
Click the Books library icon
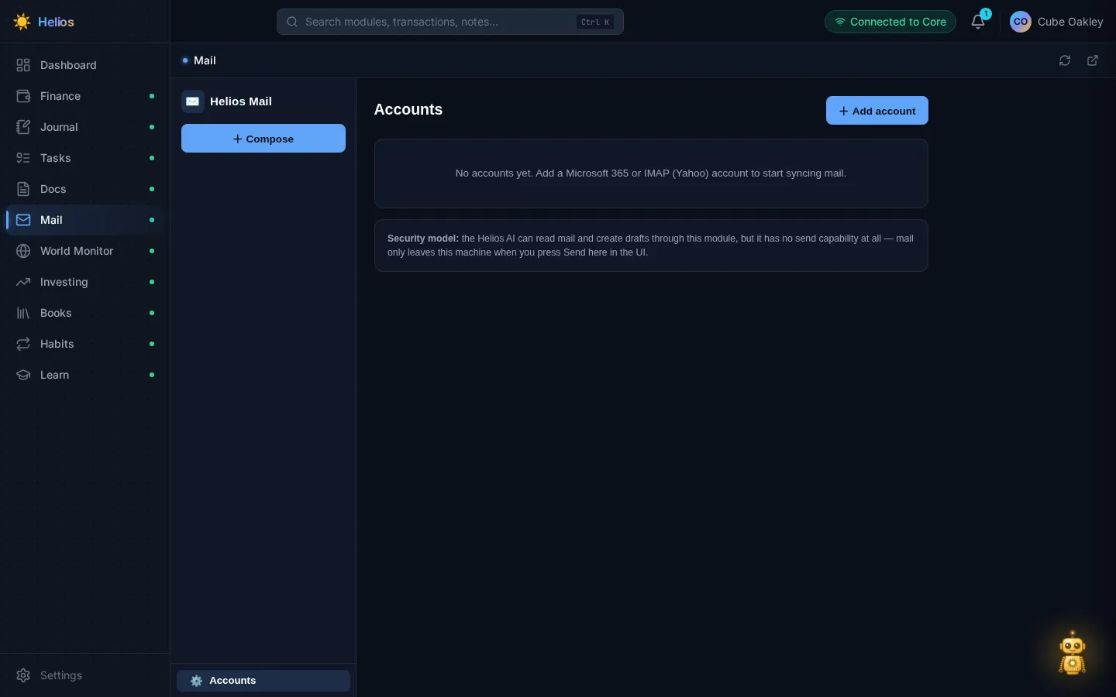pos(23,313)
